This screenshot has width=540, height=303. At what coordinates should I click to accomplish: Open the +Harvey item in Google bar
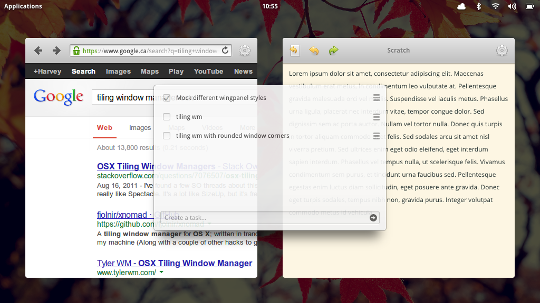pyautogui.click(x=47, y=72)
